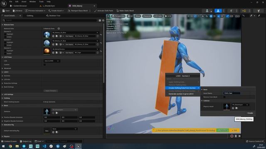Open details panel settings gear

(103, 20)
